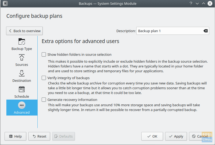Maximize the Backups window

coord(204,3)
